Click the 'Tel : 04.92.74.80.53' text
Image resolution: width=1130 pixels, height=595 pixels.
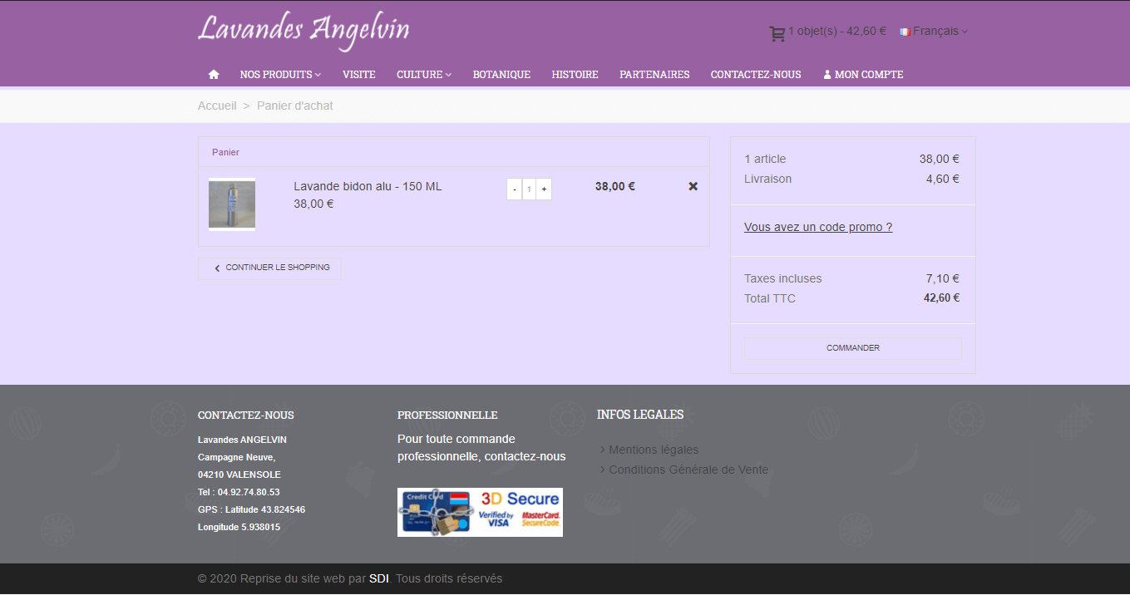239,492
